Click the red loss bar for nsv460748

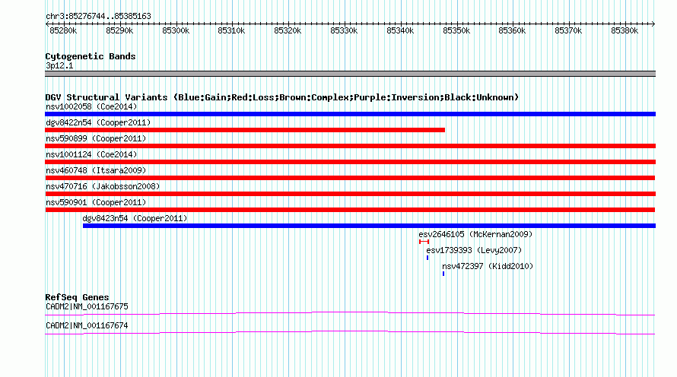(350, 178)
